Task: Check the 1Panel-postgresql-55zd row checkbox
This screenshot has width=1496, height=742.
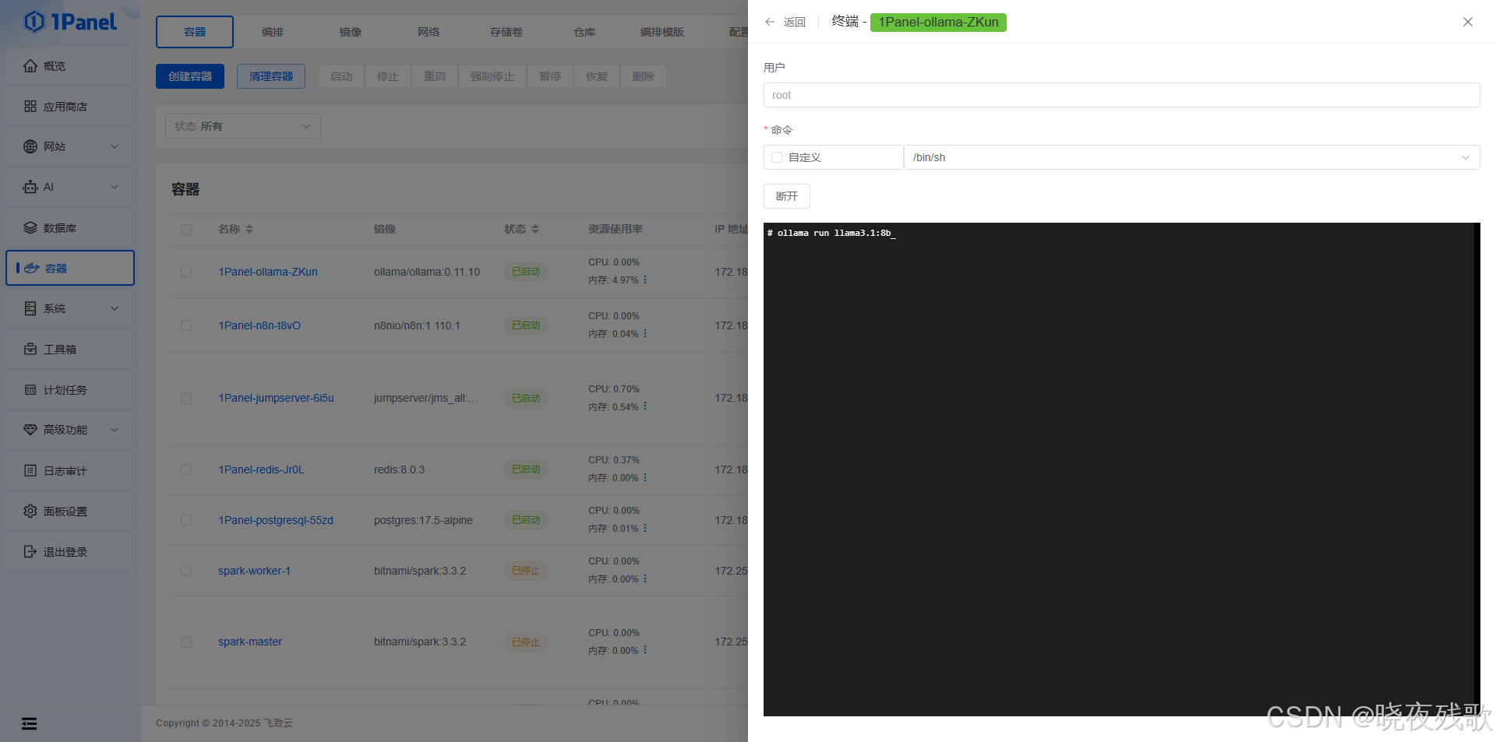Action: (x=186, y=520)
